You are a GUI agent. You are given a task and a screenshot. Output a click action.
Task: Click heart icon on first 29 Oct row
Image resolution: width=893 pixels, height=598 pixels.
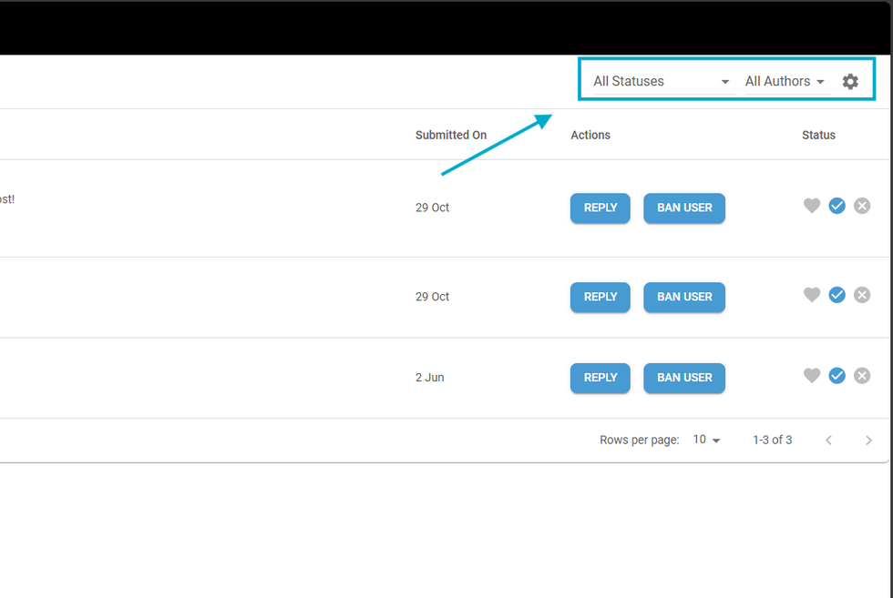(x=812, y=206)
